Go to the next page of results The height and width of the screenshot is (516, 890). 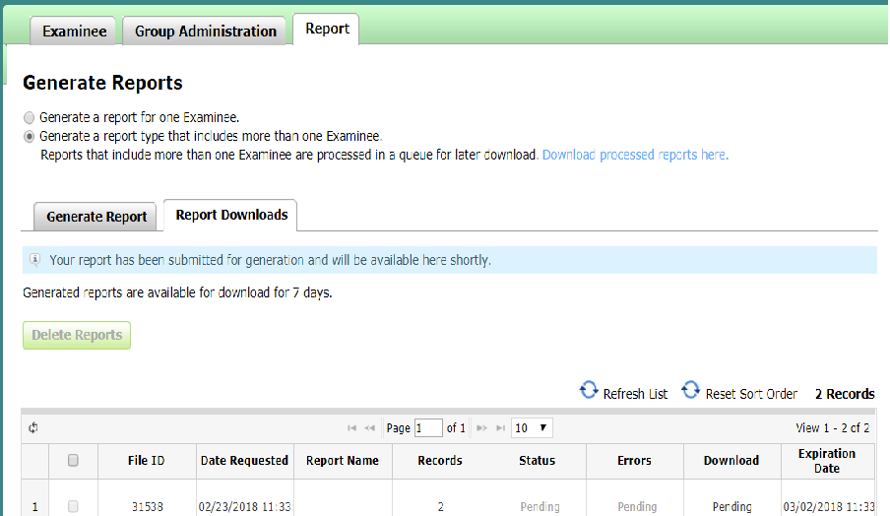coord(482,428)
